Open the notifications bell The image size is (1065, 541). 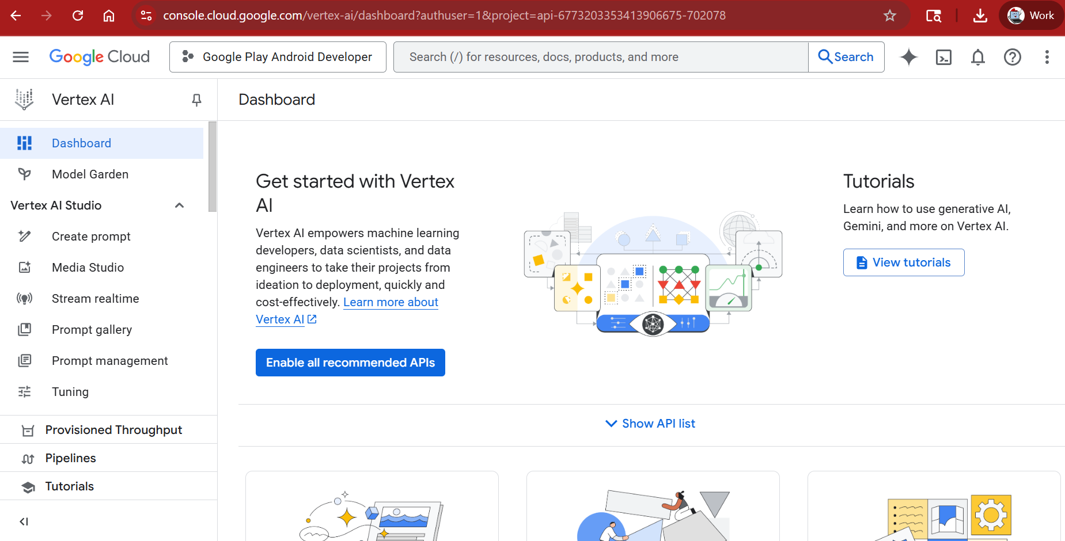[x=978, y=57]
